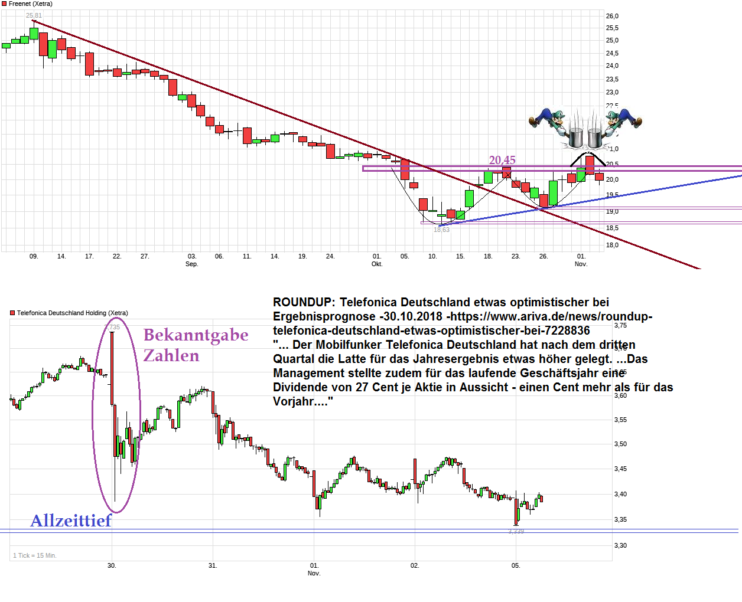Click the '3,339' low label in Telefonica chart
The width and height of the screenshot is (742, 602).
click(x=516, y=531)
